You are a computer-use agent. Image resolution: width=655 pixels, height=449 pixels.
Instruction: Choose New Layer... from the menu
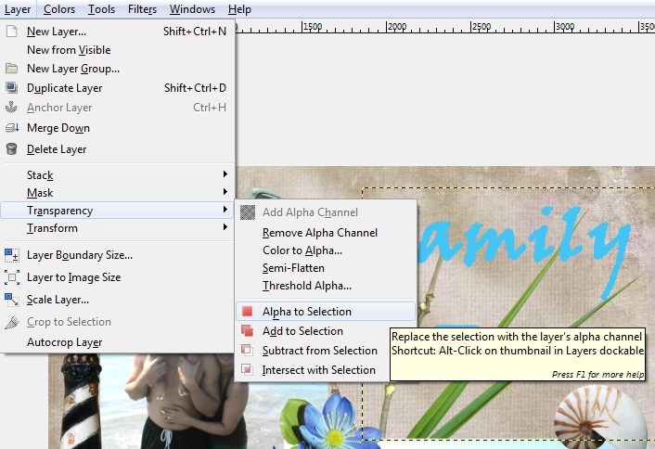[117, 32]
